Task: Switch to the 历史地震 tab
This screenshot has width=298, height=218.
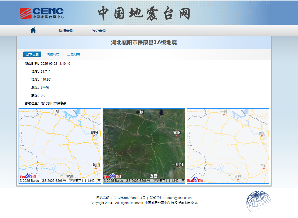Action: [x=74, y=54]
